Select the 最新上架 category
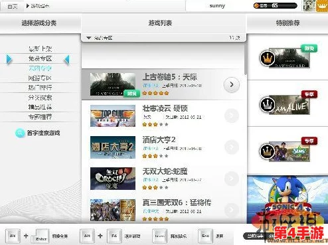This screenshot has height=245, width=328. click(x=40, y=48)
